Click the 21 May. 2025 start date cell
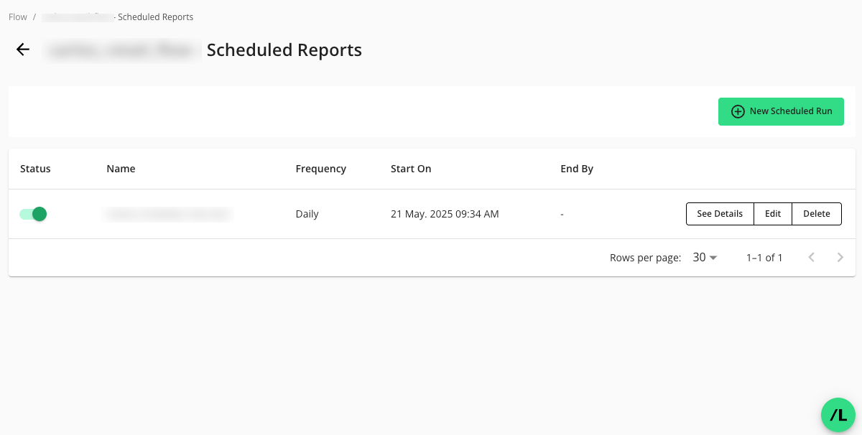Image resolution: width=862 pixels, height=435 pixels. pyautogui.click(x=445, y=214)
